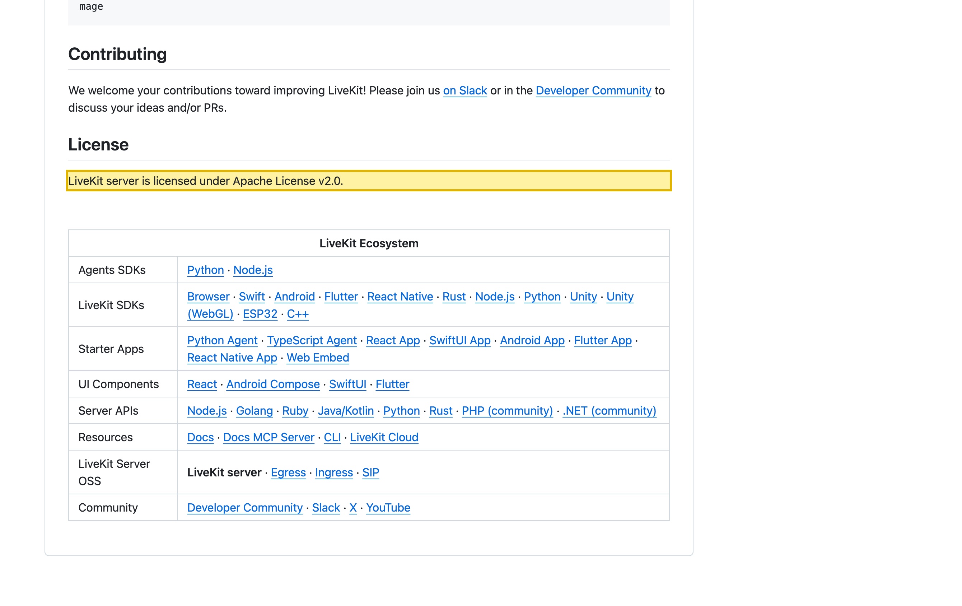
Task: Open Android App starter link
Action: pos(532,340)
